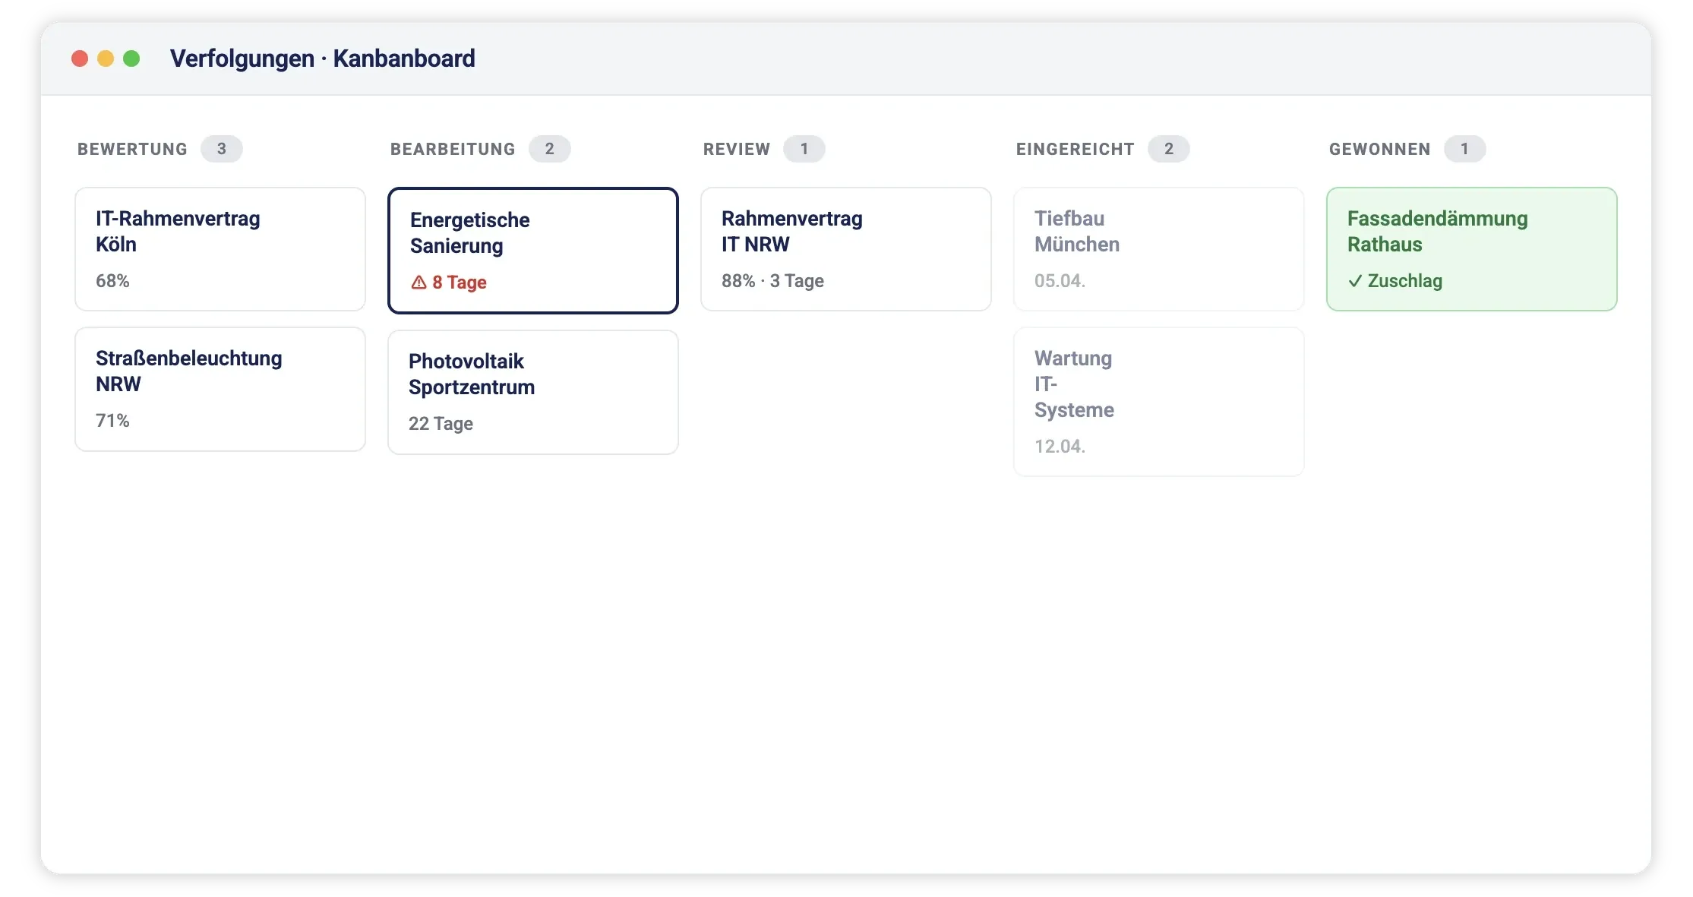Click the green maximize window dot
The height and width of the screenshot is (897, 1693).
pyautogui.click(x=131, y=58)
